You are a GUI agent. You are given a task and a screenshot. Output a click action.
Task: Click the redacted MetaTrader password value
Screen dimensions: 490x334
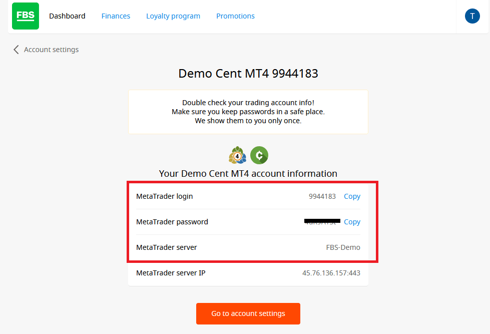[x=322, y=221]
